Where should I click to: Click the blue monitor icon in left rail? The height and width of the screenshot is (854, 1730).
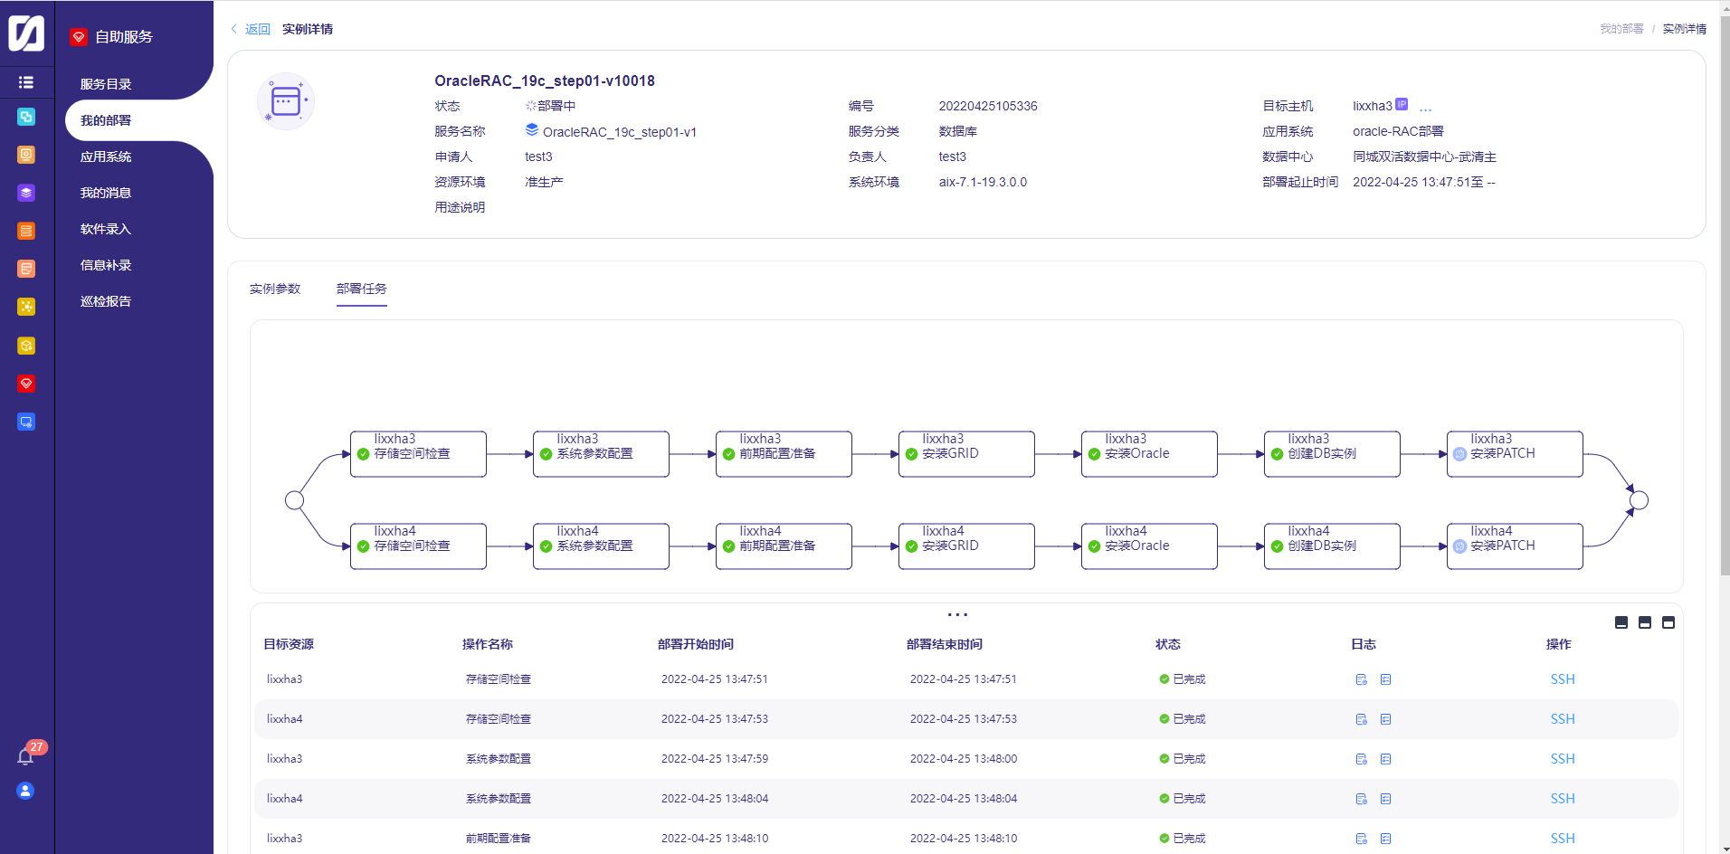point(26,422)
